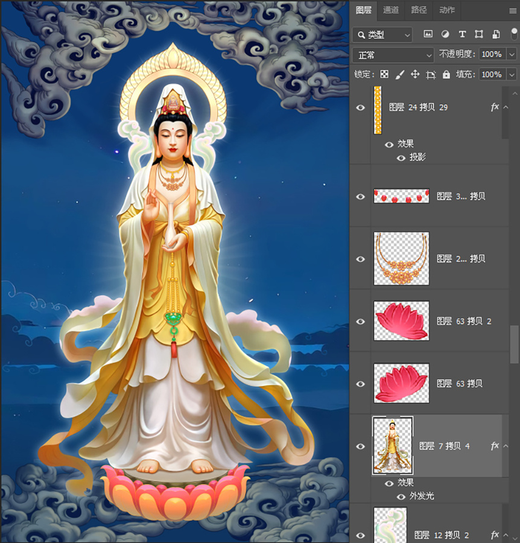The width and height of the screenshot is (520, 543).
Task: Open the 填充 fill slider dropdown
Action: pyautogui.click(x=512, y=74)
